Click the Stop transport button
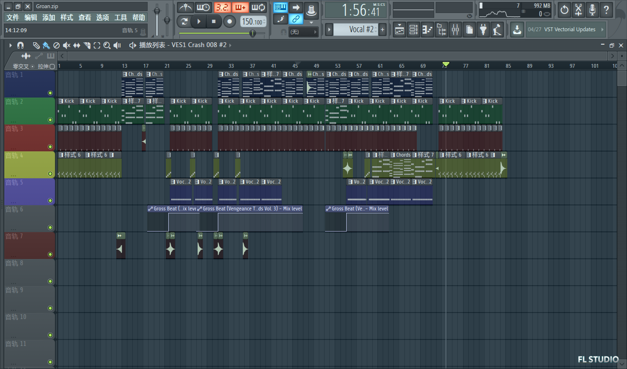The image size is (627, 369). coord(214,21)
